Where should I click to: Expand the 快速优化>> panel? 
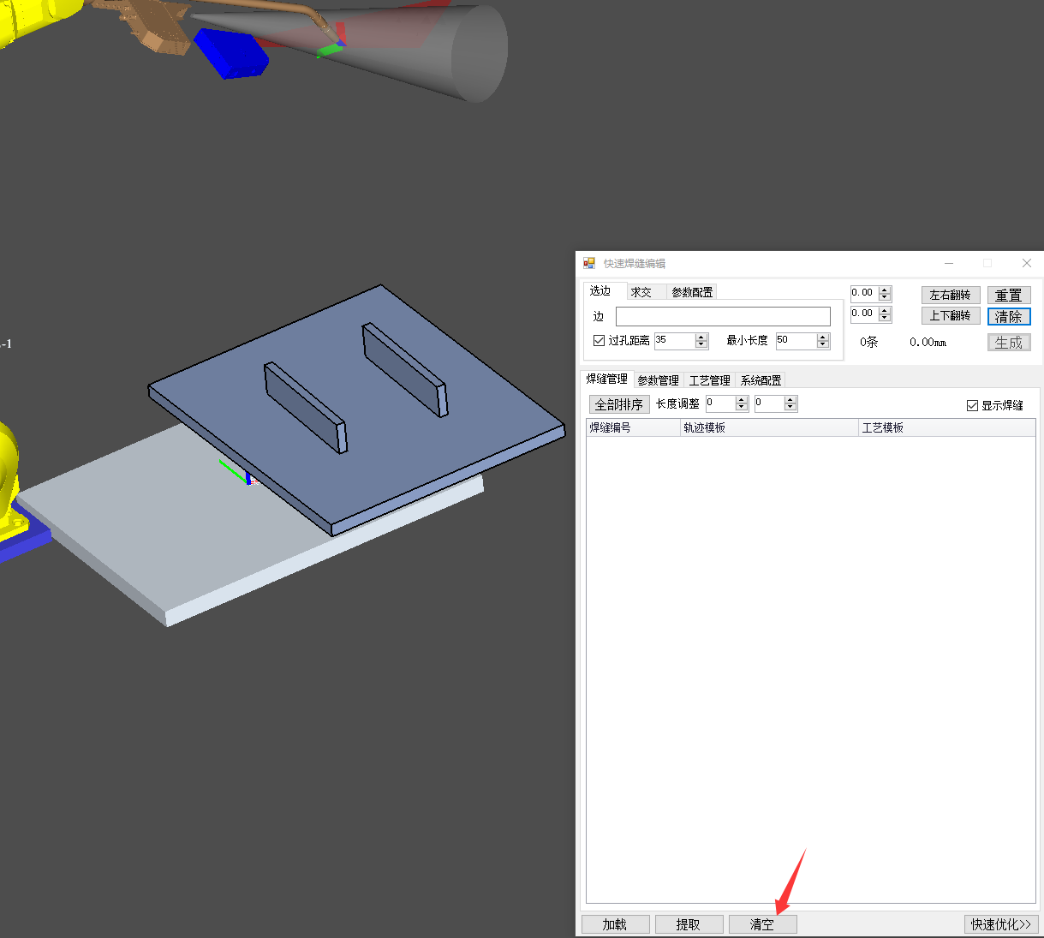coord(1000,924)
